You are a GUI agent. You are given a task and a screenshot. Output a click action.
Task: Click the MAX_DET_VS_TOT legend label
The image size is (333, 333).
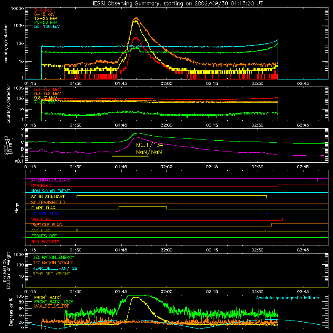coord(52,306)
